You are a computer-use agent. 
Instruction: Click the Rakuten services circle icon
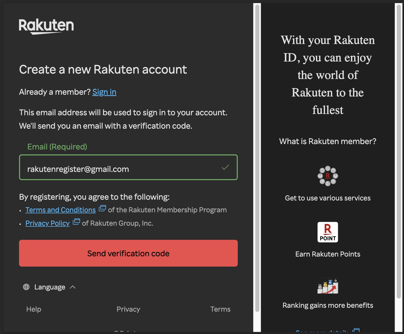pyautogui.click(x=328, y=176)
